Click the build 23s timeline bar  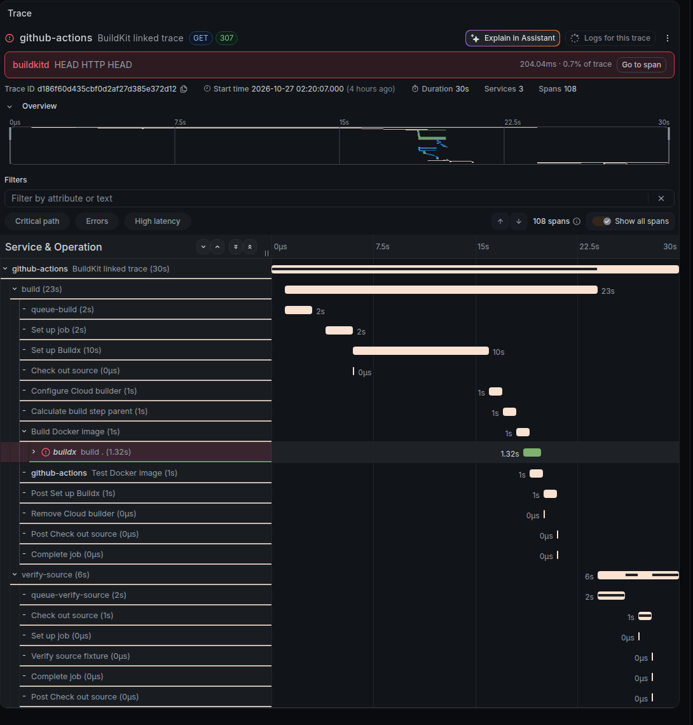tap(441, 290)
